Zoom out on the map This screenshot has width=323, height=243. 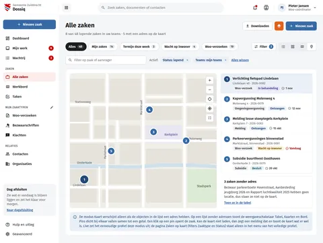(x=209, y=90)
